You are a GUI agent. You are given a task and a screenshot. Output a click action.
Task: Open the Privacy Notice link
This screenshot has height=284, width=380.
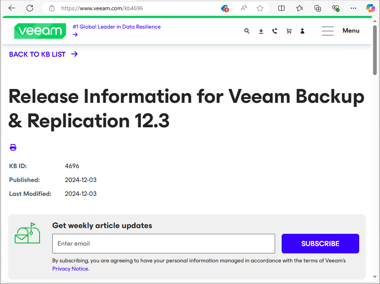click(x=70, y=269)
